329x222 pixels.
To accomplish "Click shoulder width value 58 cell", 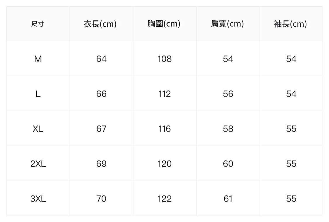I will tap(228, 129).
